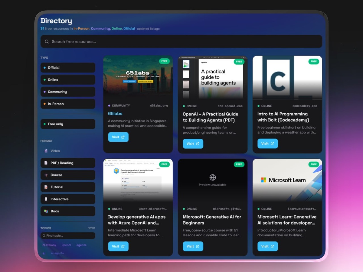The image size is (363, 272).
Task: Click the FREE badge on the 65labs card
Action: [164, 61]
